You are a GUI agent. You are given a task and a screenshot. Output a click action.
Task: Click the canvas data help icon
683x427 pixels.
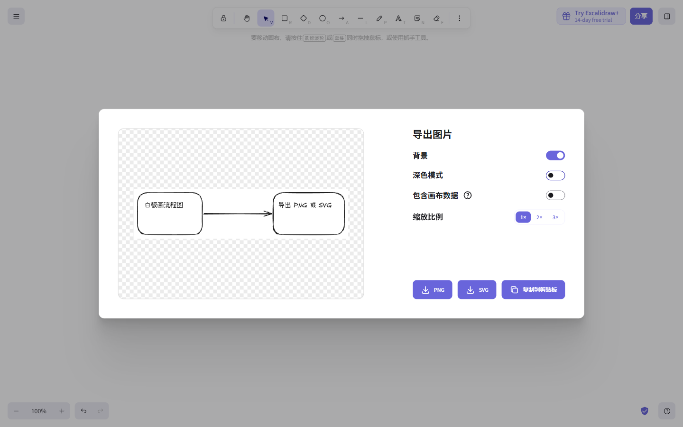click(x=468, y=195)
